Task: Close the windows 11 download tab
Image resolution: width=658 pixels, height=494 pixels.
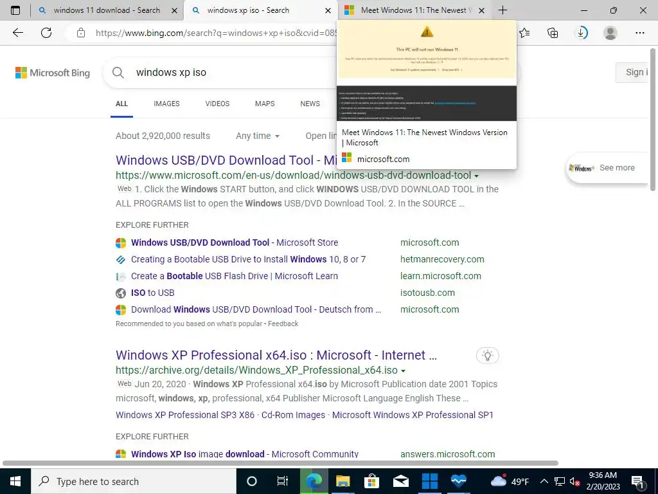Action: click(x=175, y=10)
